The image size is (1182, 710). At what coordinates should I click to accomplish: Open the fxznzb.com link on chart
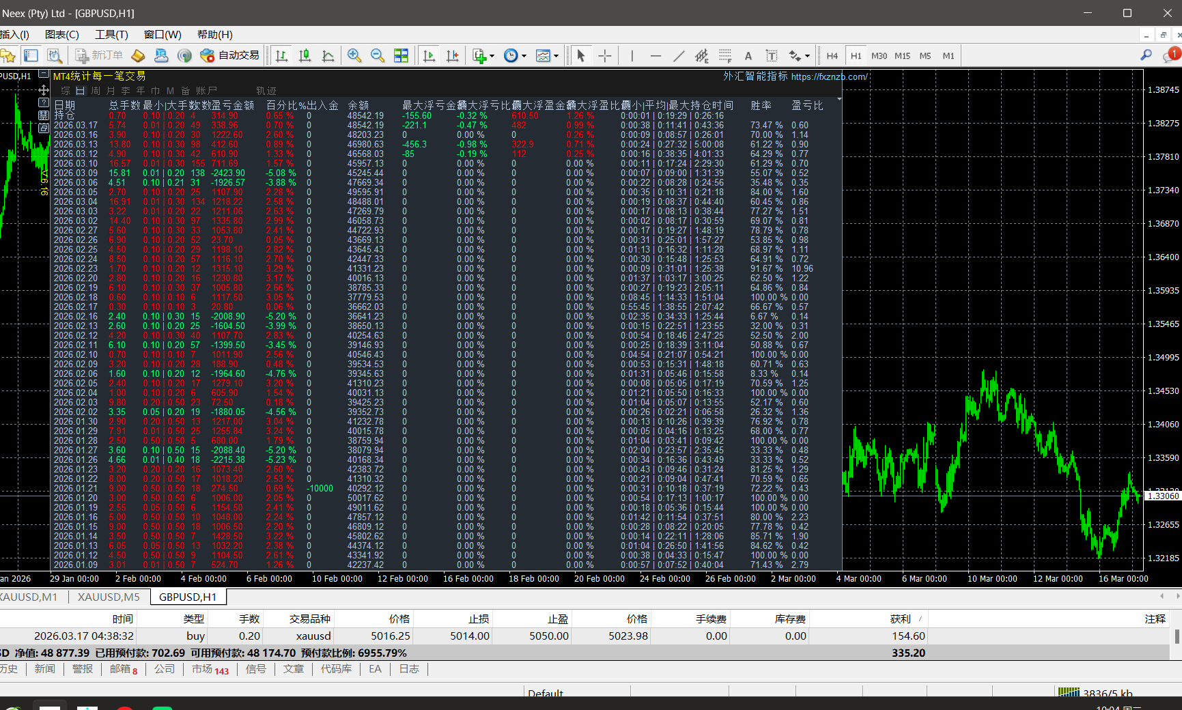pos(829,77)
